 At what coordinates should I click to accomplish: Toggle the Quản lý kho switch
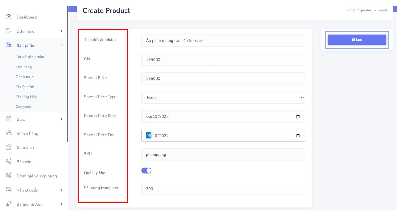(x=147, y=171)
